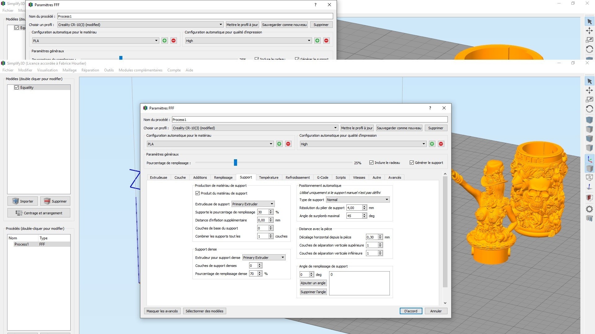Uncheck Produit du matériau de support
Viewport: 595px width, 334px height.
click(197, 193)
